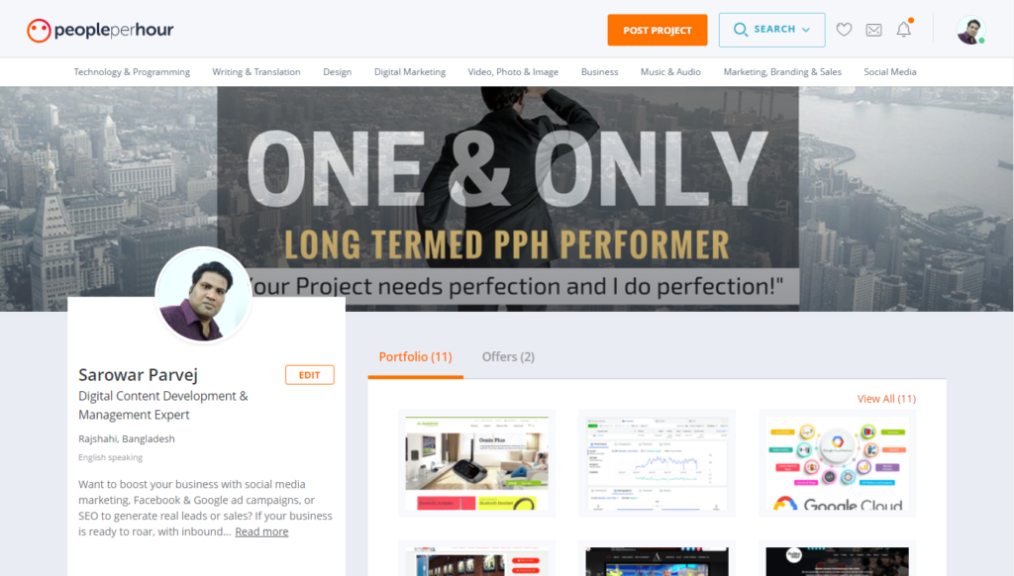
Task: Open the Digital Marketing category
Action: tap(410, 72)
